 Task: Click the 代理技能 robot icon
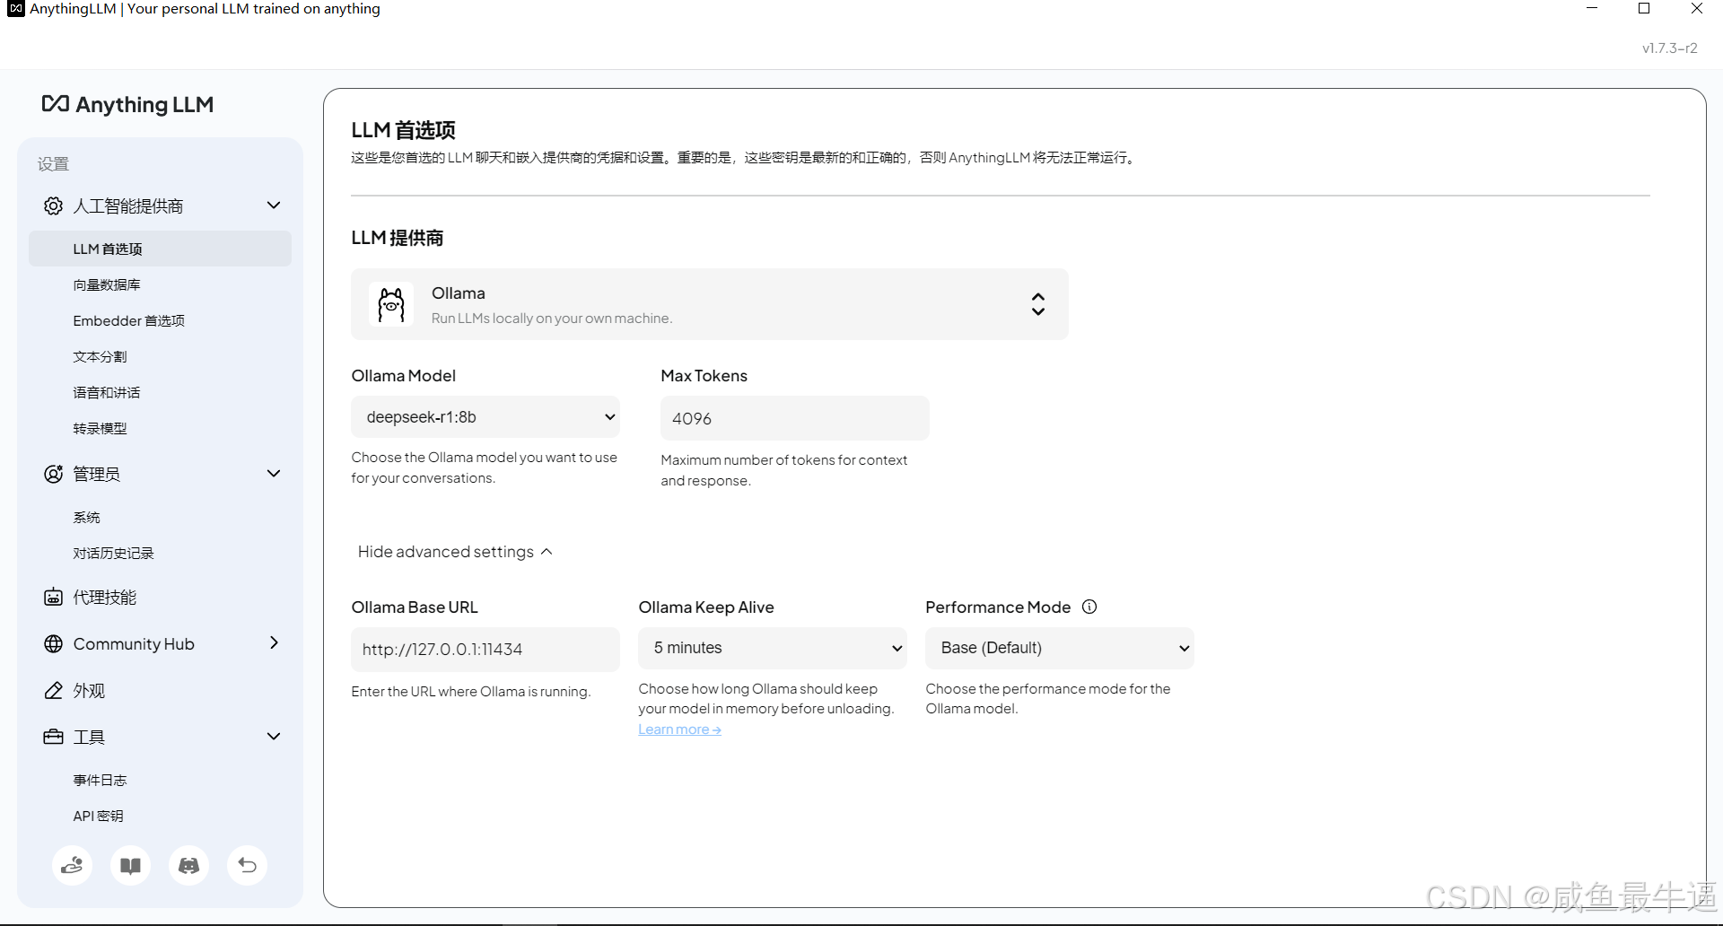click(53, 597)
